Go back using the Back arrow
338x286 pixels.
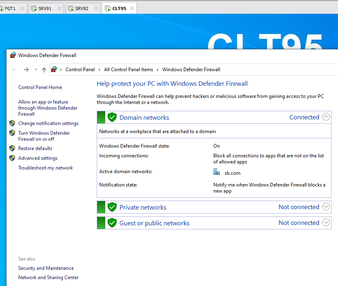pos(14,70)
